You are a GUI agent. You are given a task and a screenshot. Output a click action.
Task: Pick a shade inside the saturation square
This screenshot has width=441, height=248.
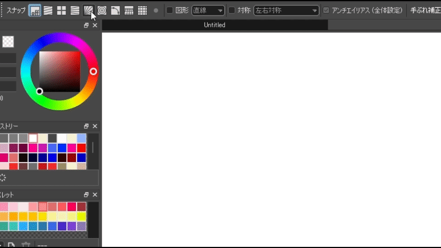(x=60, y=72)
